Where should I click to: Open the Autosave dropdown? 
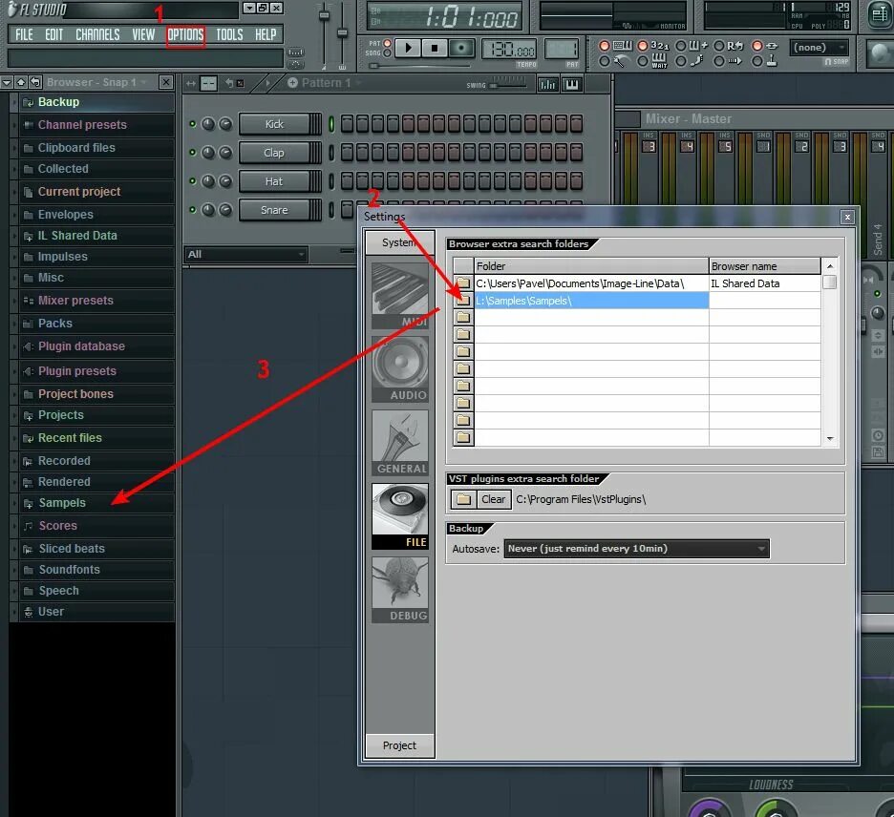(x=636, y=549)
